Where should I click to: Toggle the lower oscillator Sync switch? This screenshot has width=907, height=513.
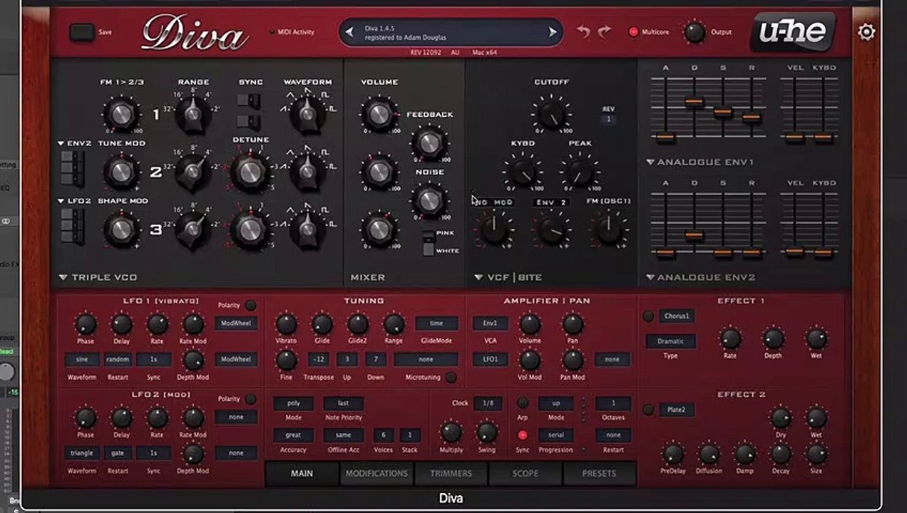coord(247,121)
